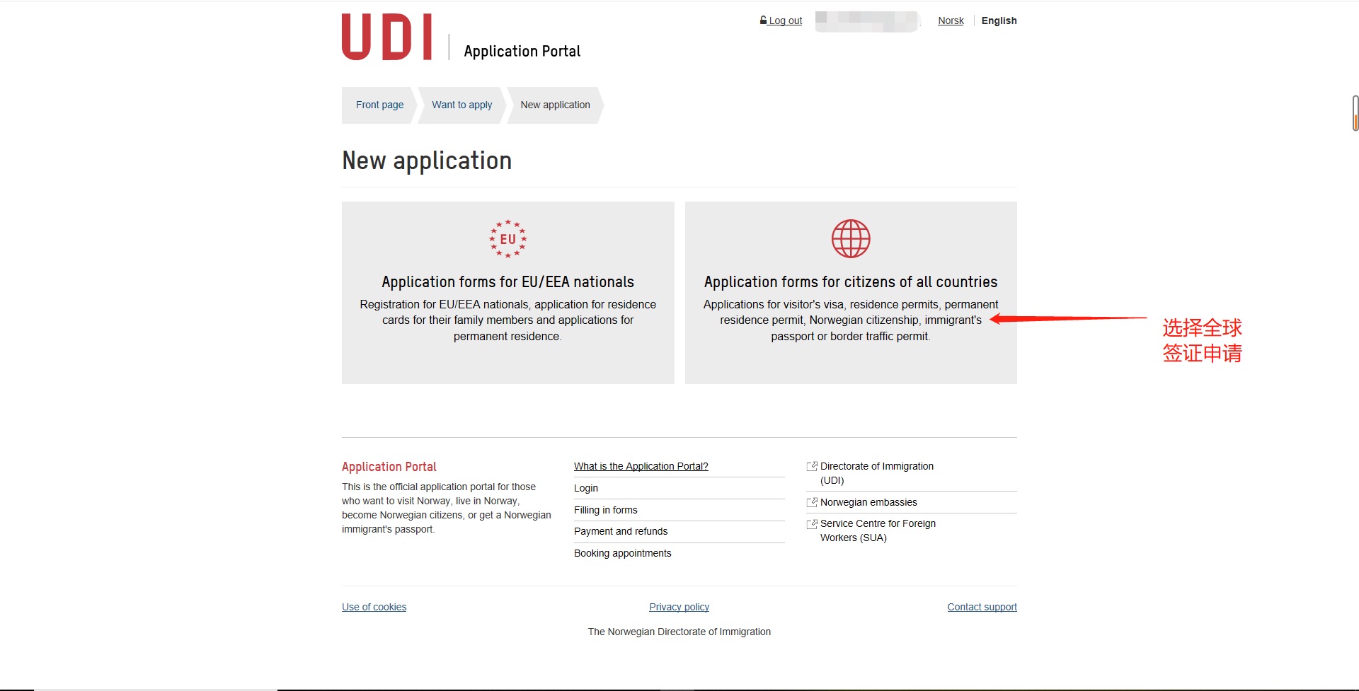Click New application breadcrumb
Viewport: 1359px width, 691px height.
pyautogui.click(x=555, y=105)
